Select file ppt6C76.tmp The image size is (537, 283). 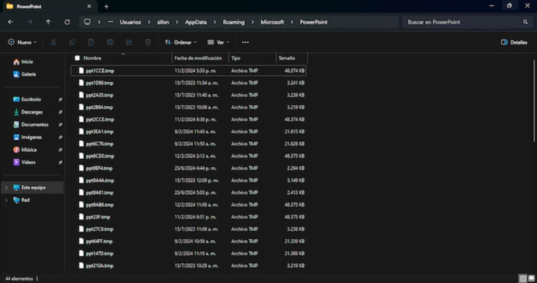point(188,144)
